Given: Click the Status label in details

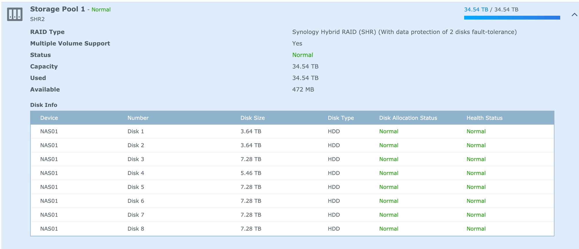Looking at the screenshot, I should (41, 55).
